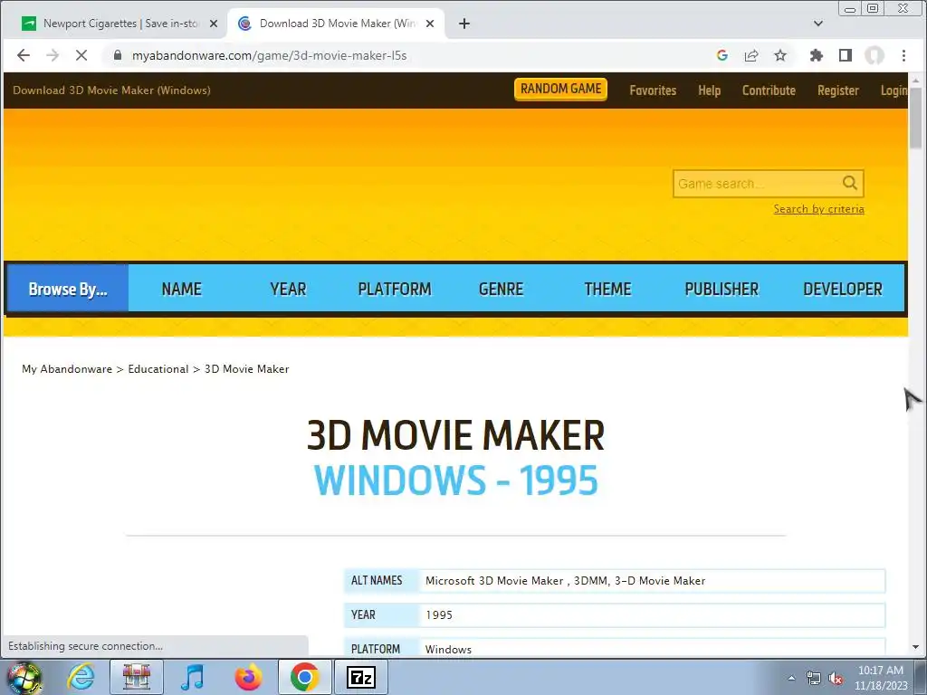Viewport: 927px width, 695px height.
Task: Click the alt names value text
Action: coord(565,581)
